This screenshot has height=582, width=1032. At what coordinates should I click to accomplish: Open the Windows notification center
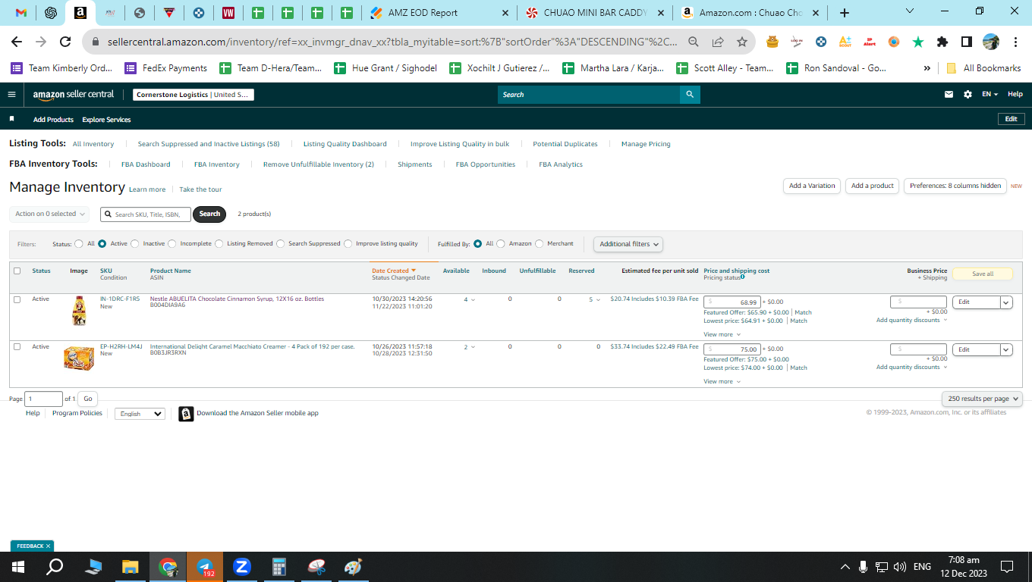(x=1007, y=566)
